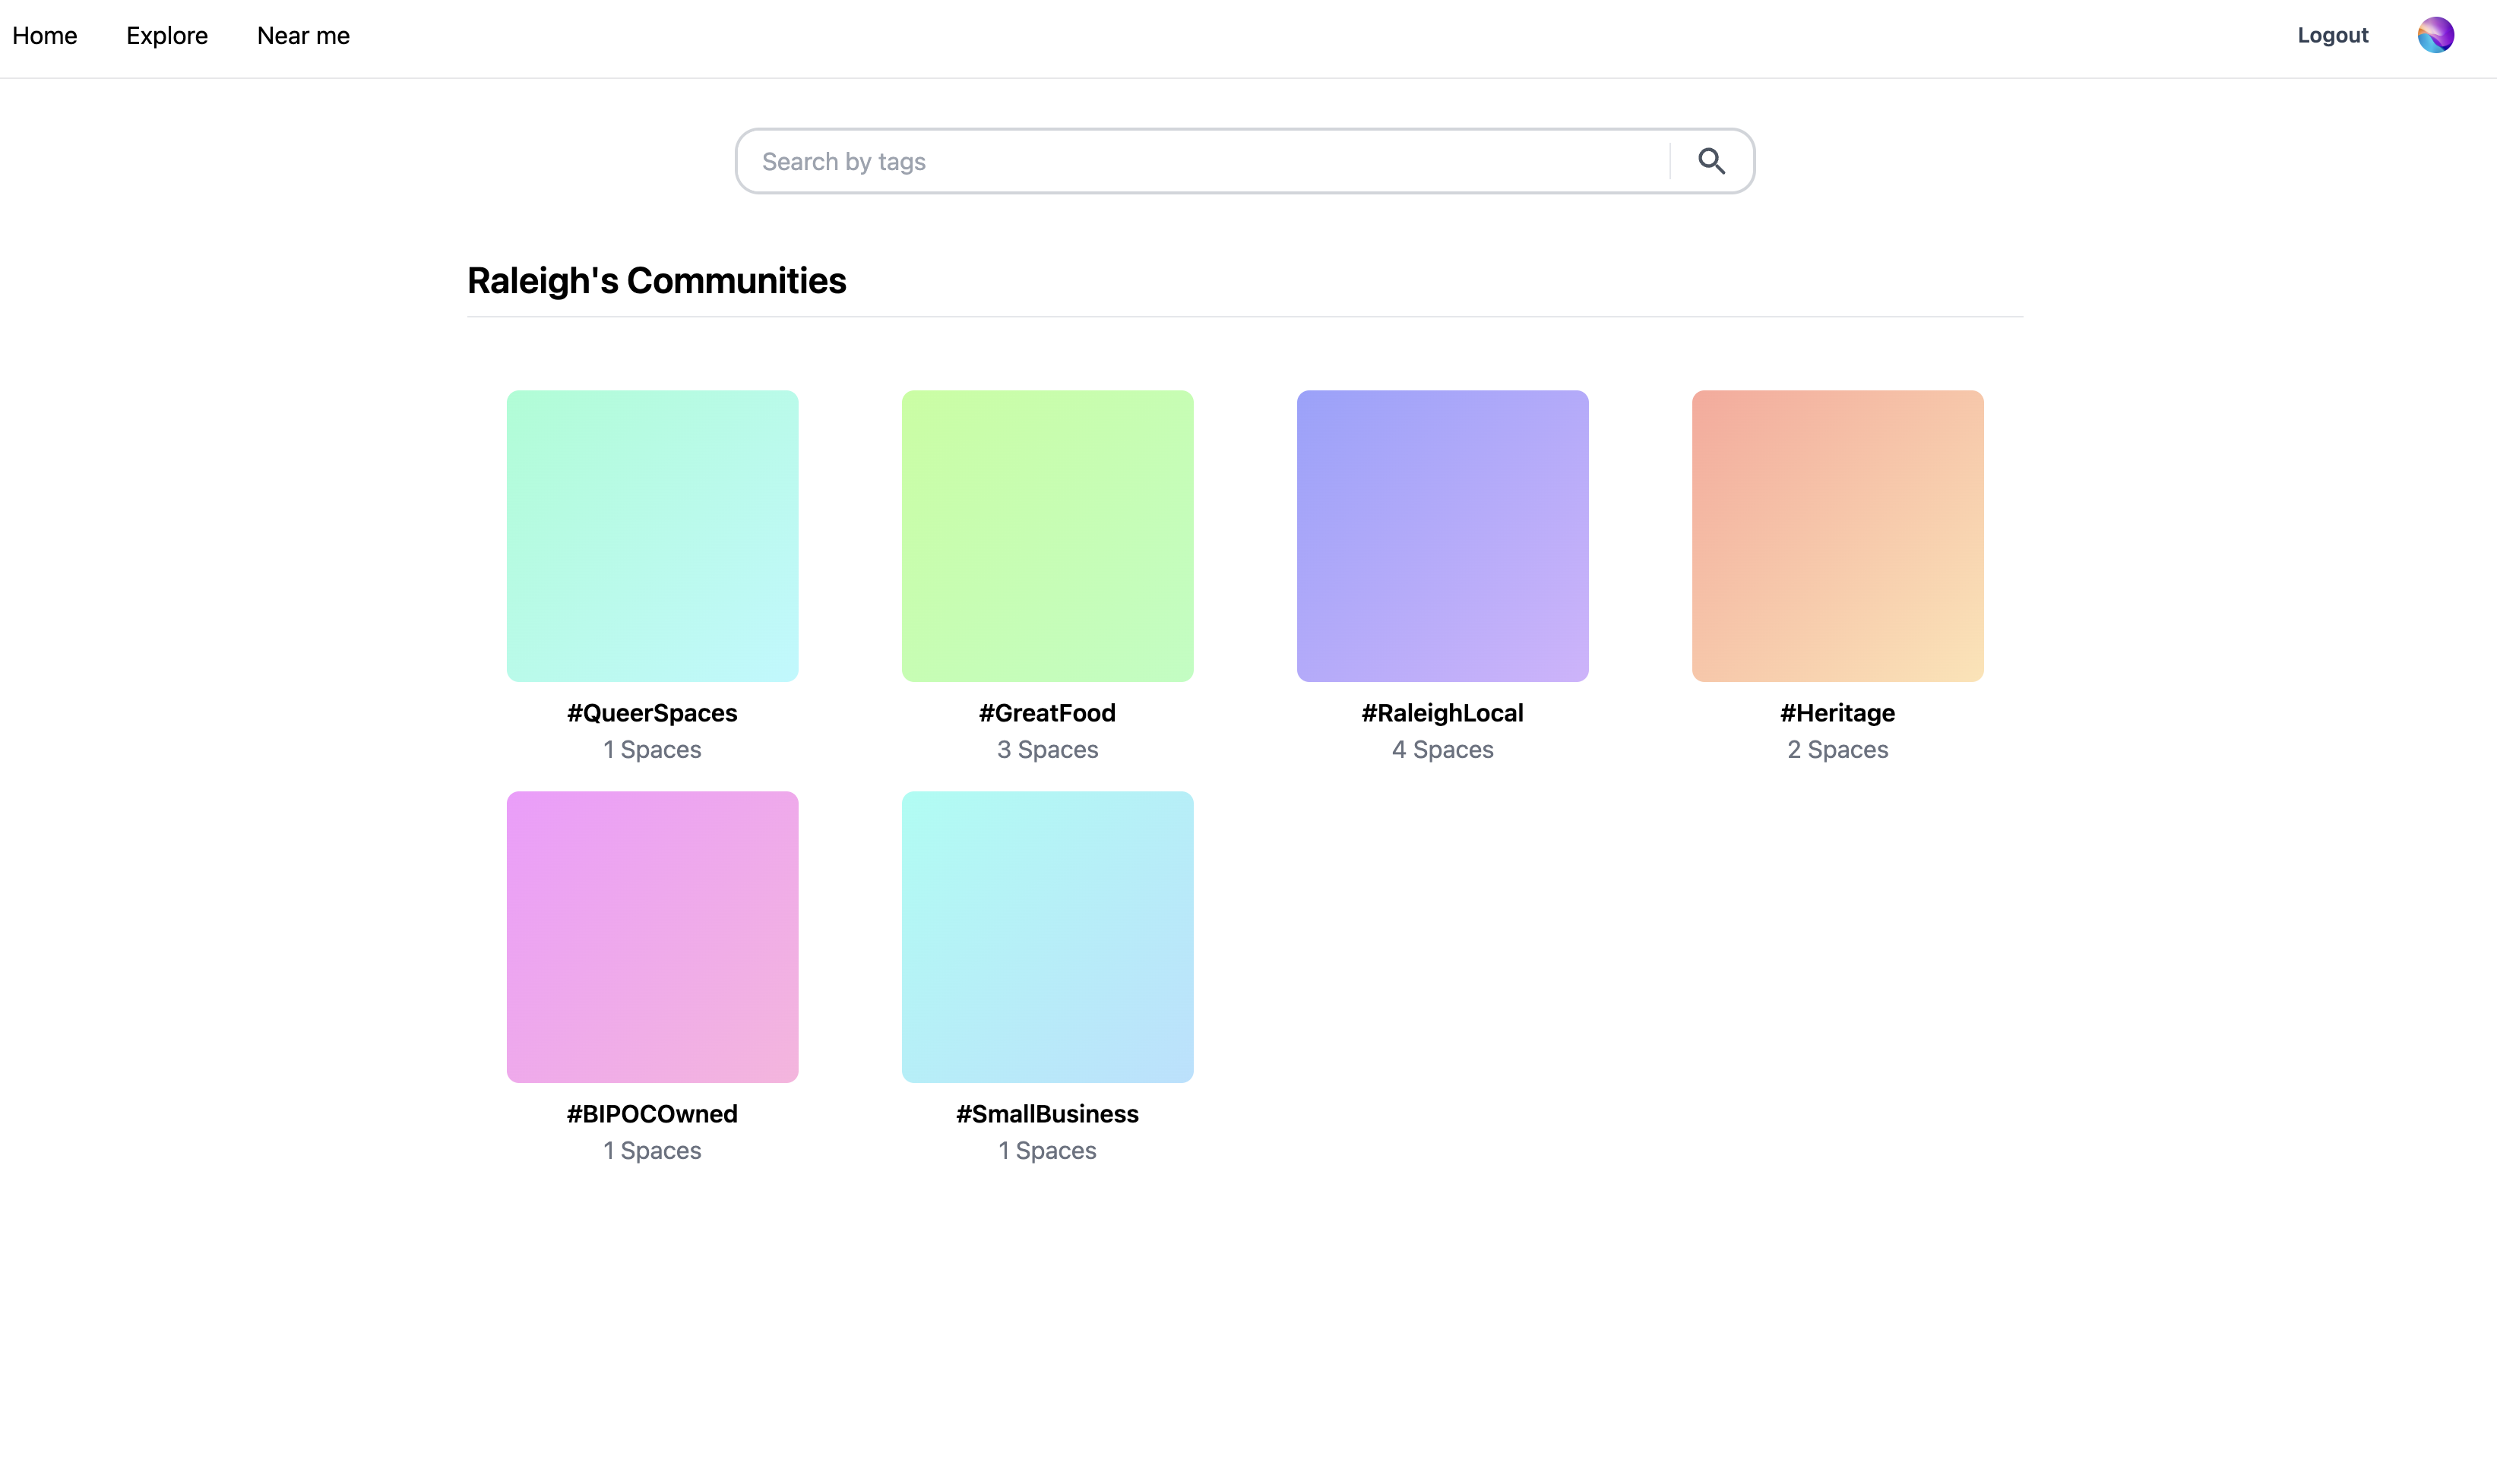Viewport: 2497px width, 1484px height.
Task: Select the light blue SmallBusiness tile
Action: [x=1047, y=937]
